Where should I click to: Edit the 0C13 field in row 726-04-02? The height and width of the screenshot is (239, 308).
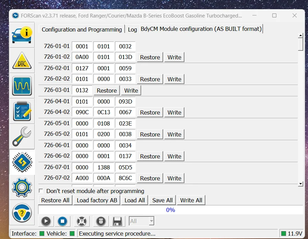coord(104,112)
